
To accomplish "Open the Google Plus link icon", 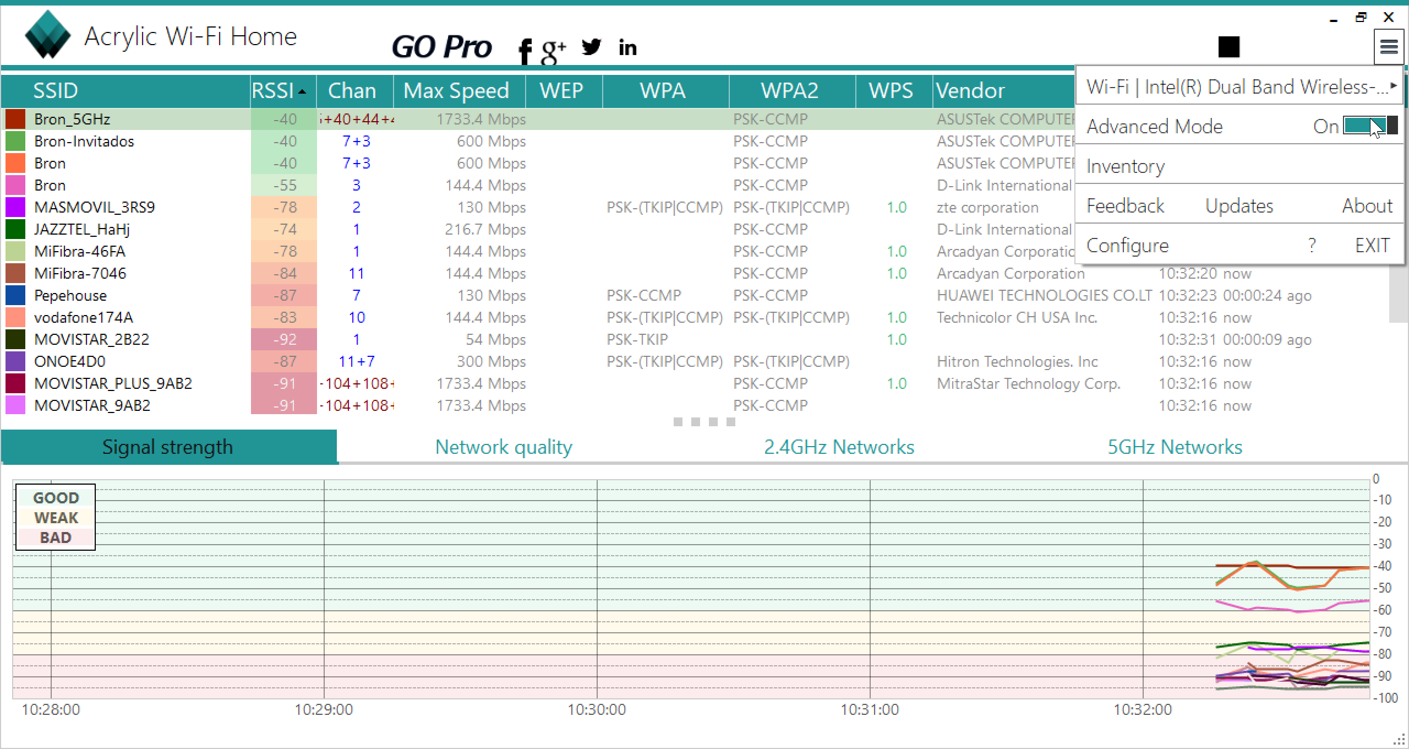I will pyautogui.click(x=553, y=51).
